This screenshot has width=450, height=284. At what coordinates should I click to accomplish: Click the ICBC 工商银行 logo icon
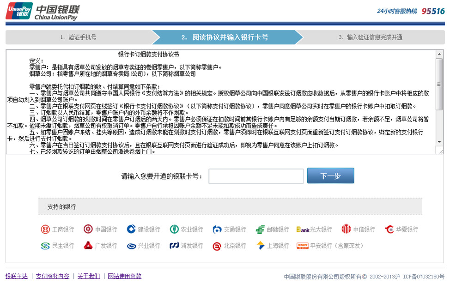click(45, 230)
